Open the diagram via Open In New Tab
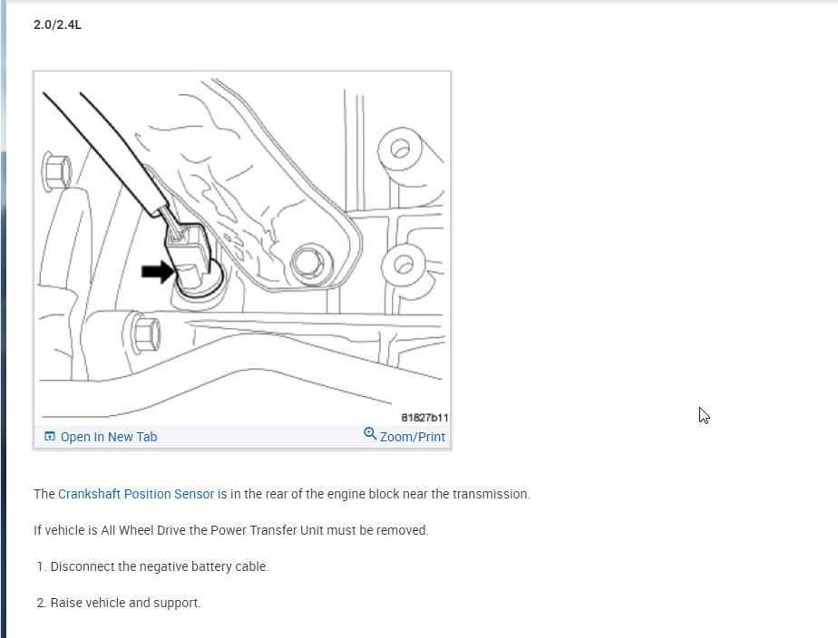The width and height of the screenshot is (838, 638). [109, 437]
